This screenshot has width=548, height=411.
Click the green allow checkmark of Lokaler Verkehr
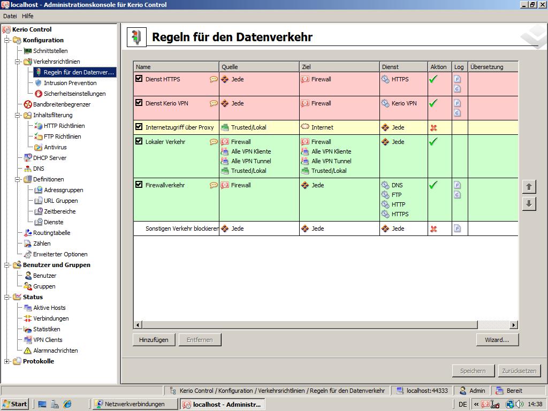pos(433,141)
